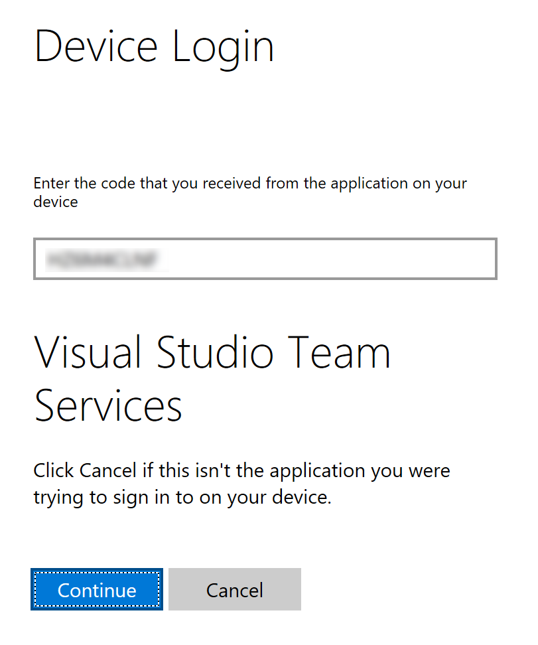This screenshot has height=645, width=538.
Task: Click the word Cancel inside the warning paragraph
Action: tap(108, 471)
